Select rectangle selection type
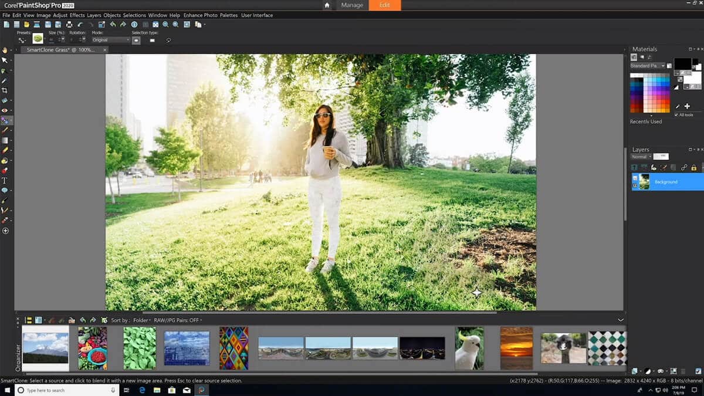 pyautogui.click(x=153, y=40)
